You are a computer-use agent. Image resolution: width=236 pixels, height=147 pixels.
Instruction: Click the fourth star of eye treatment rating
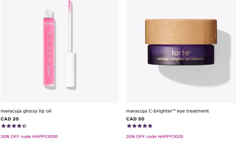point(145,126)
